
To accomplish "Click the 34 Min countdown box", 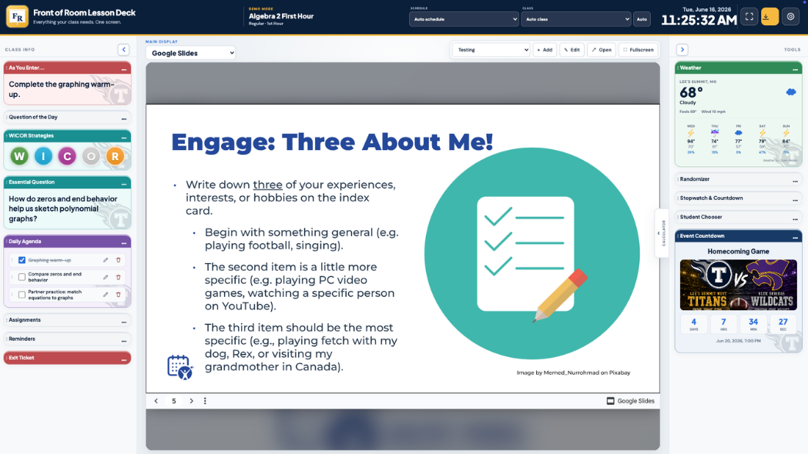I will [753, 324].
